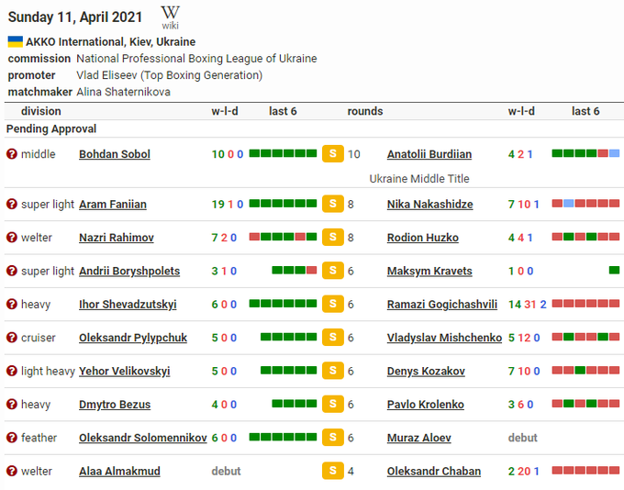Open Oleksandr Solomennikov's profile
This screenshot has width=624, height=490.
coord(143,439)
